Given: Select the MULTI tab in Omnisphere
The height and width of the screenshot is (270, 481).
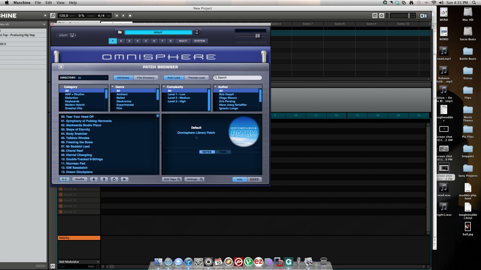Looking at the screenshot, I should 183,41.
